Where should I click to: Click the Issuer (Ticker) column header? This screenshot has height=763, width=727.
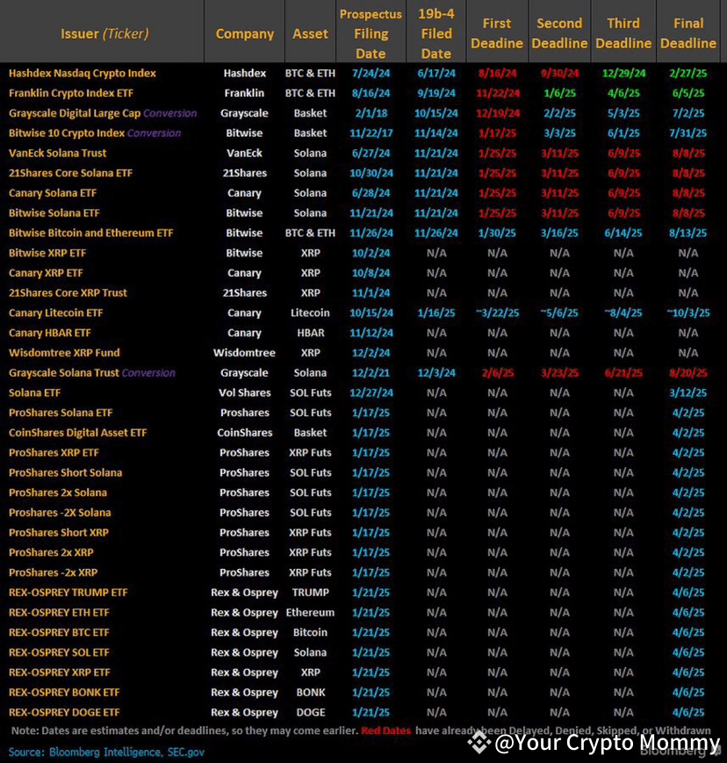(x=104, y=33)
